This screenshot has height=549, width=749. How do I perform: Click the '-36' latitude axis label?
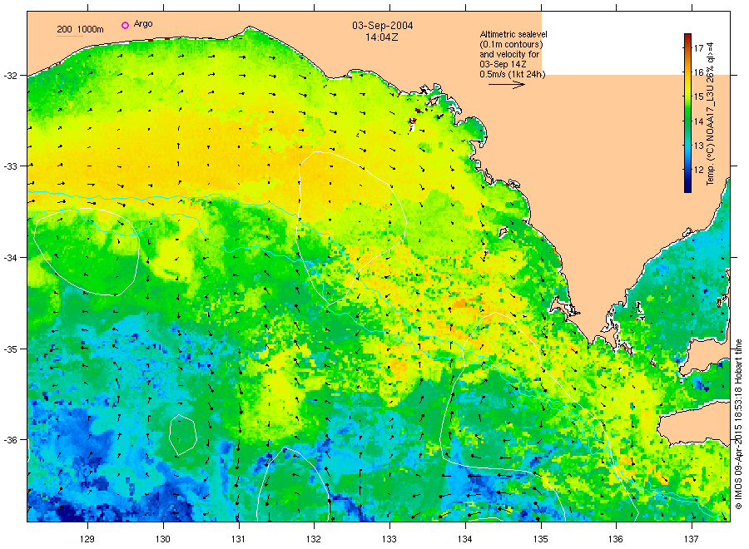pos(10,440)
